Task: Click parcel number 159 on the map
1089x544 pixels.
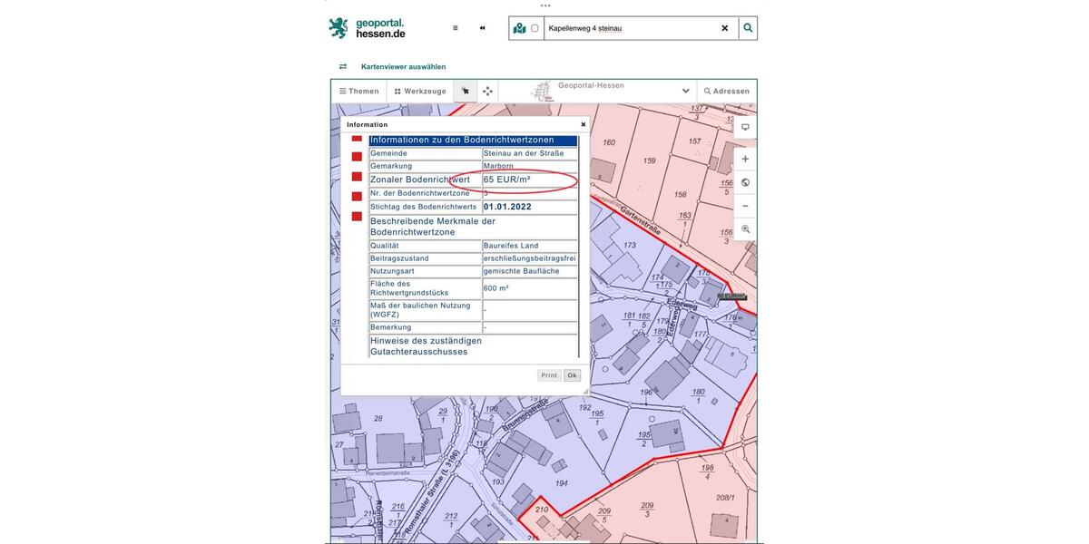Action: (x=649, y=160)
